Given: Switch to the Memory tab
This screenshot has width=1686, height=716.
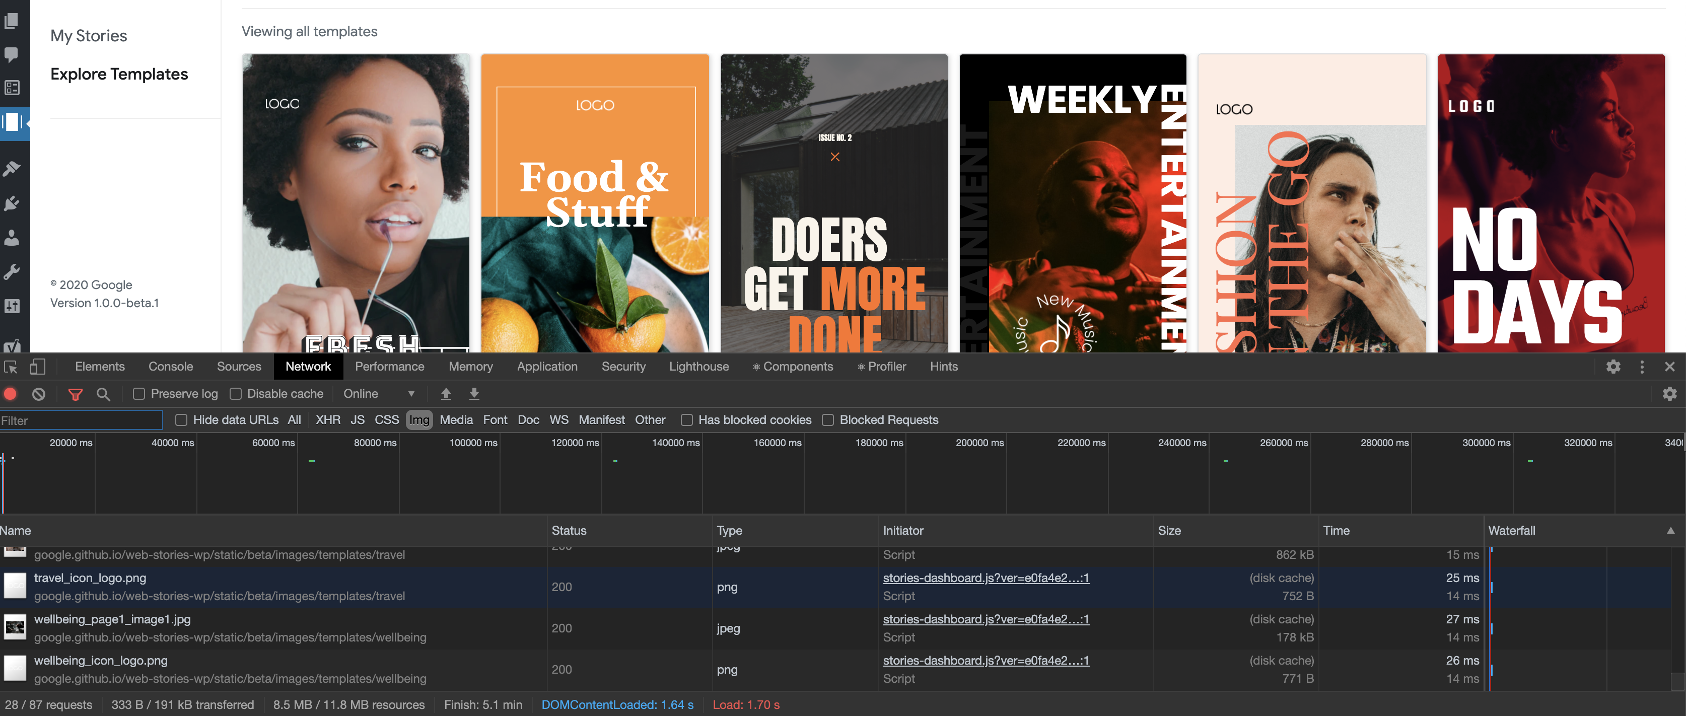Looking at the screenshot, I should click(x=470, y=367).
